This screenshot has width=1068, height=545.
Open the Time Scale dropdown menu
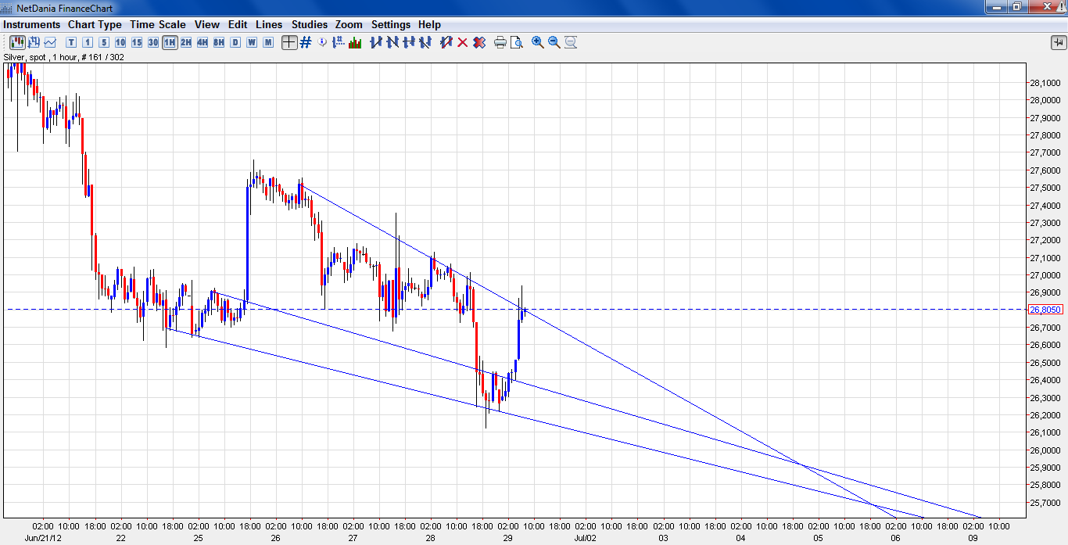point(158,24)
